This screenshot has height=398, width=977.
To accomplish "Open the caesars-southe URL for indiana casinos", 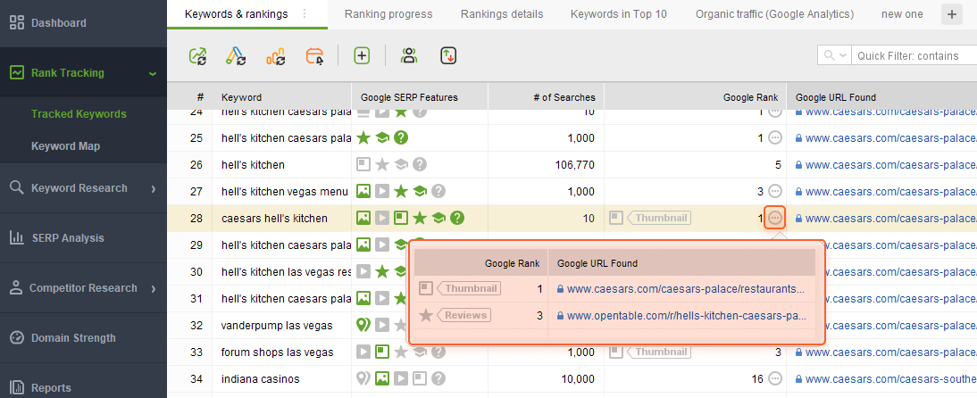I will click(891, 378).
